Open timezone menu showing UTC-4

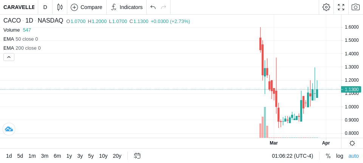(x=292, y=156)
